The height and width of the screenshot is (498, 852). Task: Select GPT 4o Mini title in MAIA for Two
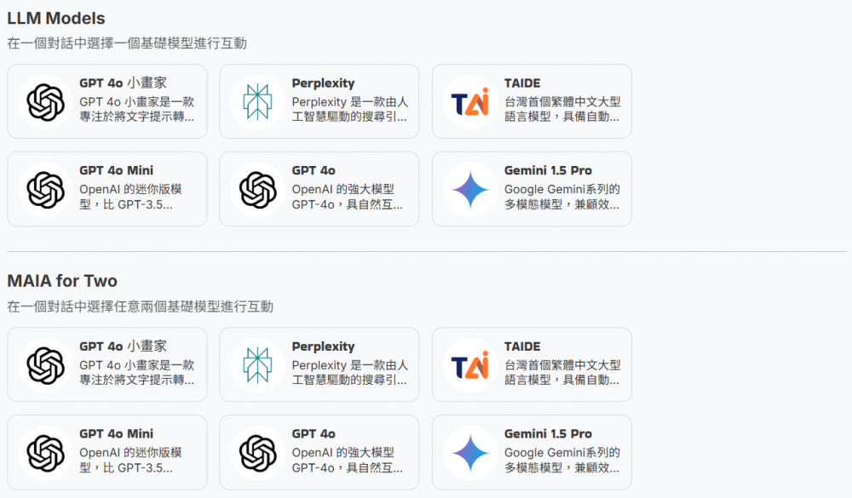pos(116,433)
